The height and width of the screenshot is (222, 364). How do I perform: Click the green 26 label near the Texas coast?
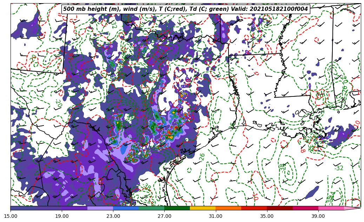tap(202, 157)
